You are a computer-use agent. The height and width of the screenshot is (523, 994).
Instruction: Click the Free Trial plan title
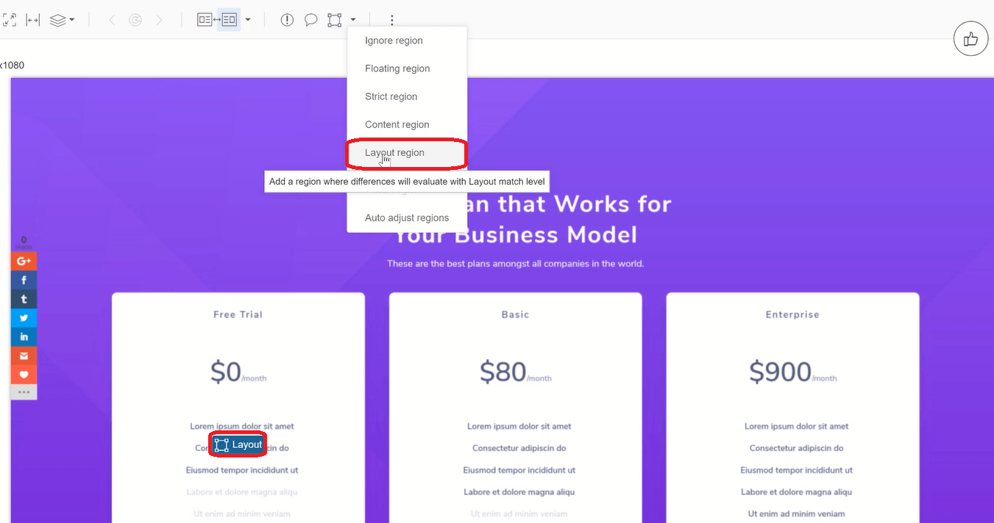tap(238, 315)
